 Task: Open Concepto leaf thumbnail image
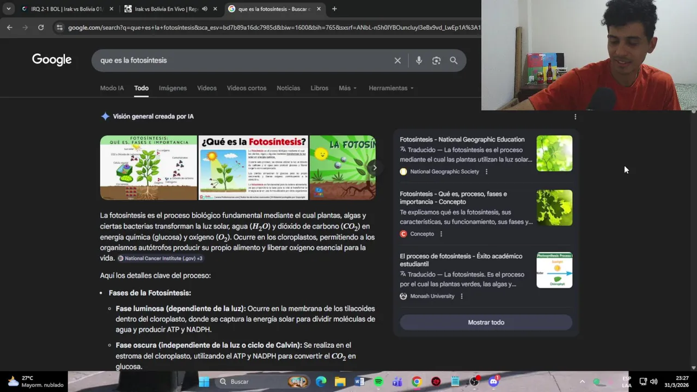click(x=554, y=208)
